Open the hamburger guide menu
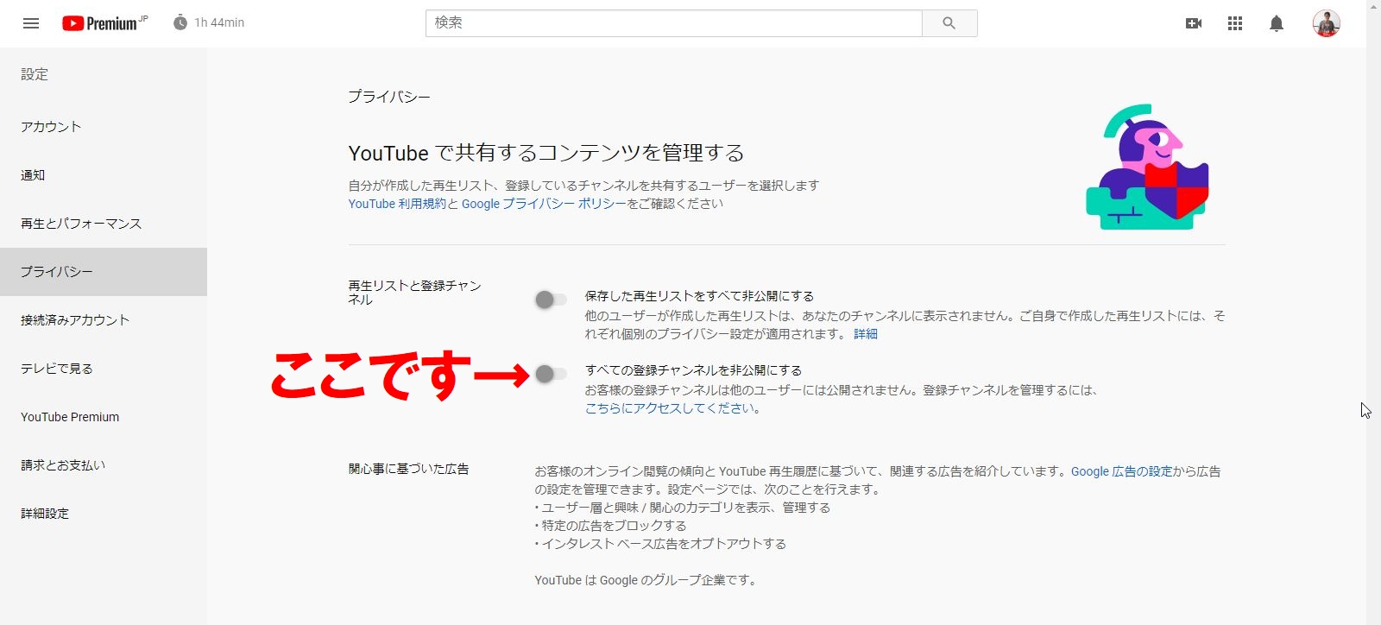This screenshot has height=625, width=1381. (x=31, y=23)
